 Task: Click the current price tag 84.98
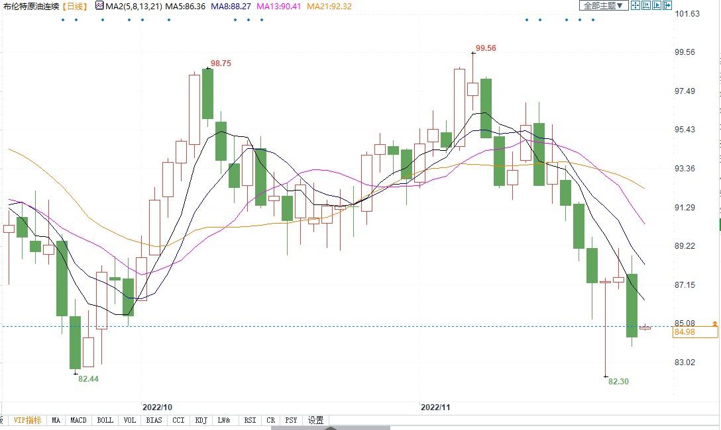(694, 332)
